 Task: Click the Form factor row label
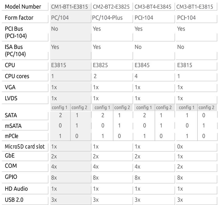click(x=19, y=18)
